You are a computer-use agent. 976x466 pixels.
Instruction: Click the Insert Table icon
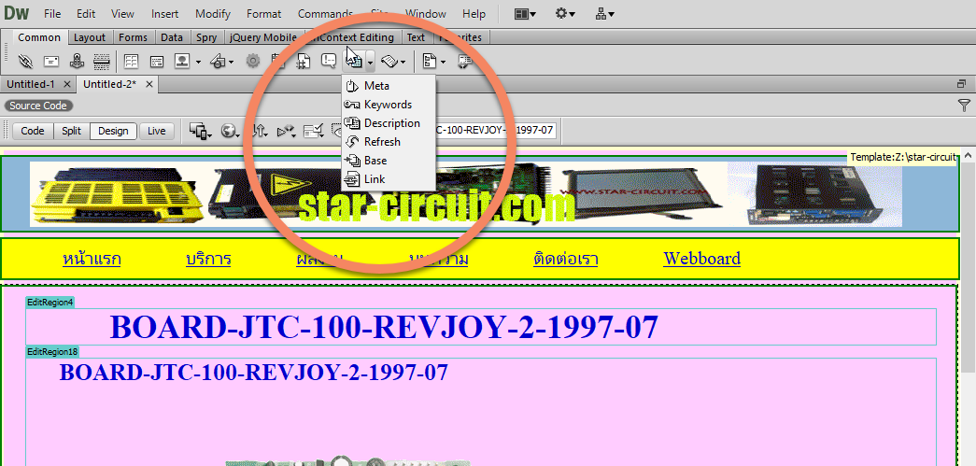click(x=131, y=62)
